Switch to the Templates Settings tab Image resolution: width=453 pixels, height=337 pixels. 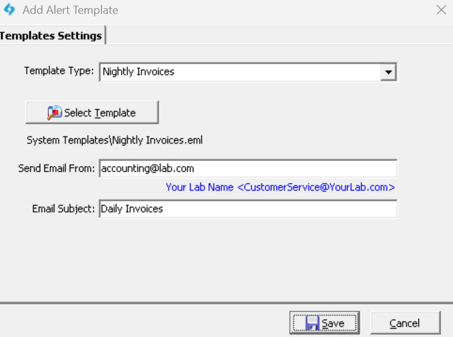52,36
